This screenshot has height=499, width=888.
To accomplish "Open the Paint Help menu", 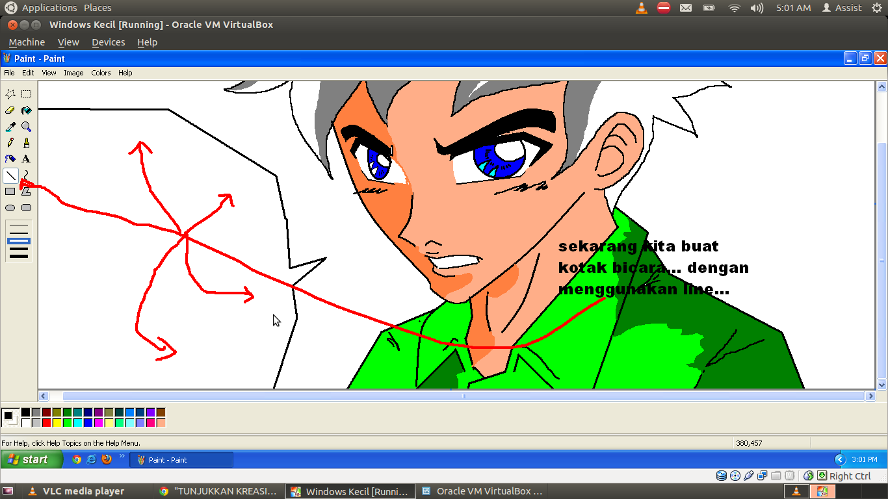I will click(x=125, y=73).
